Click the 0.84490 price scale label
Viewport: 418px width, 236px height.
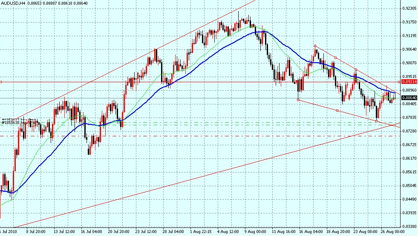point(409,199)
